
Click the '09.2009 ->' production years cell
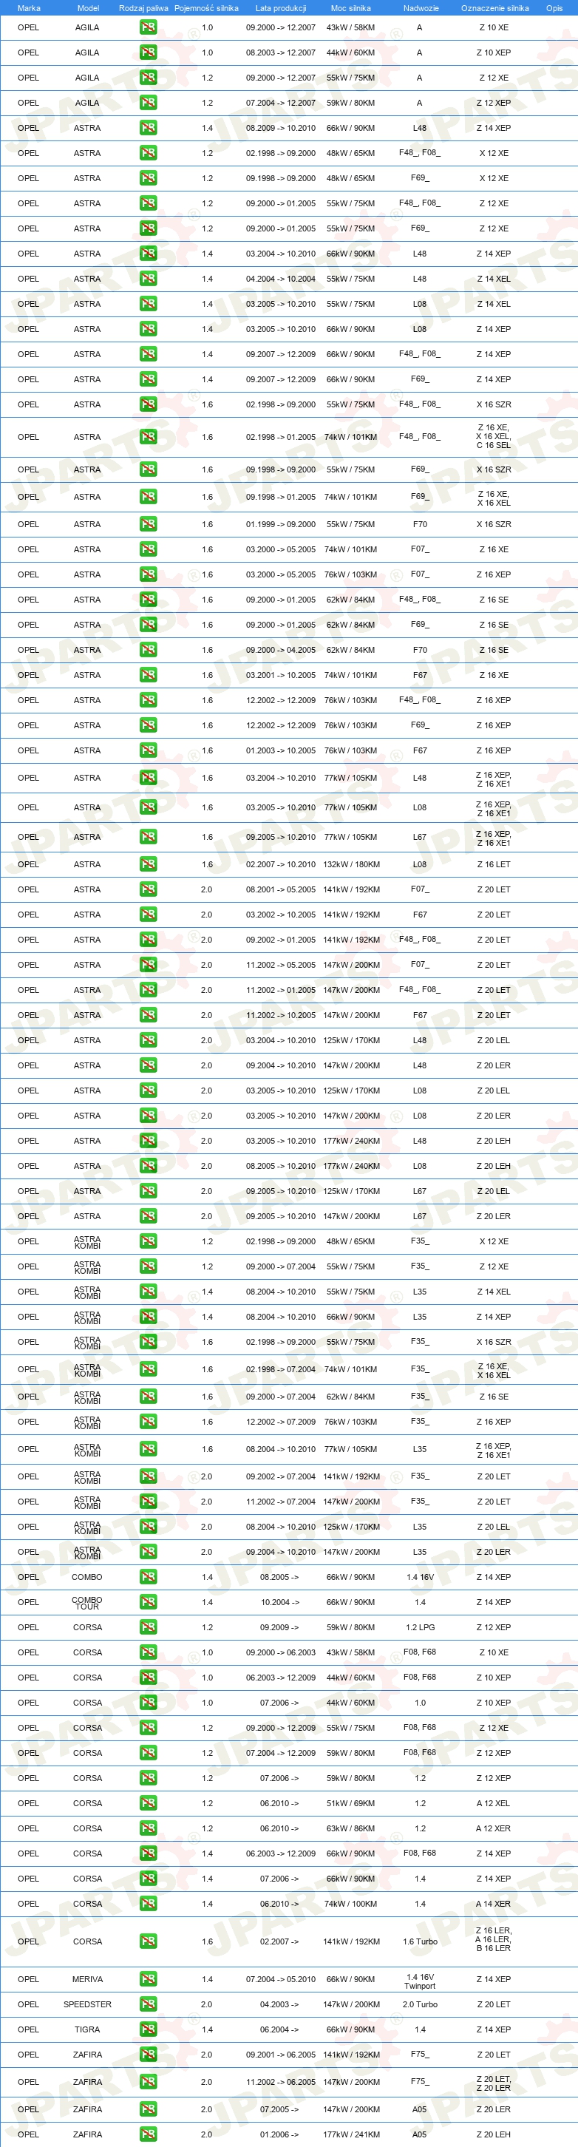(280, 1626)
